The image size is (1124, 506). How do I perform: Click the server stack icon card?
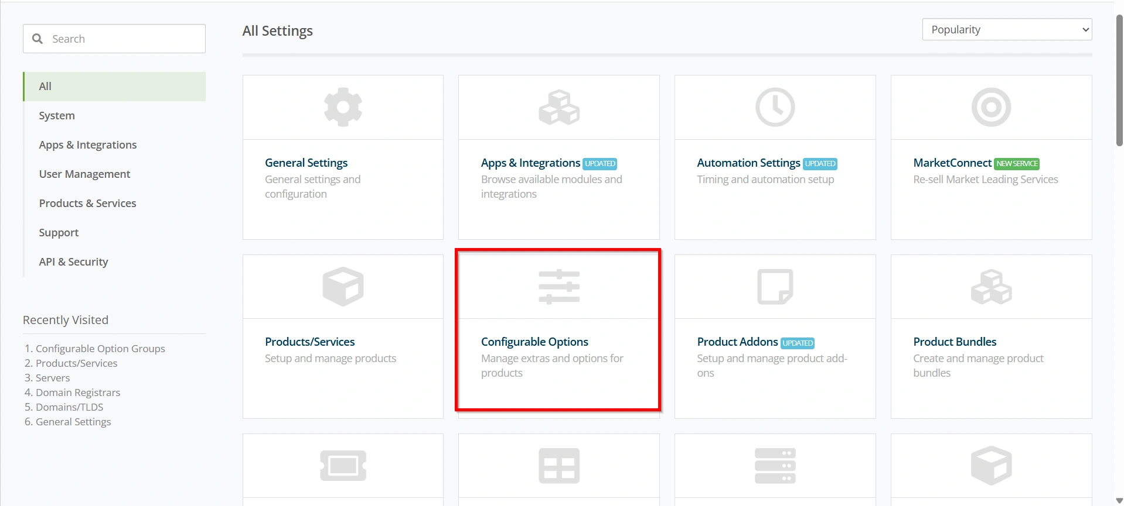(775, 466)
